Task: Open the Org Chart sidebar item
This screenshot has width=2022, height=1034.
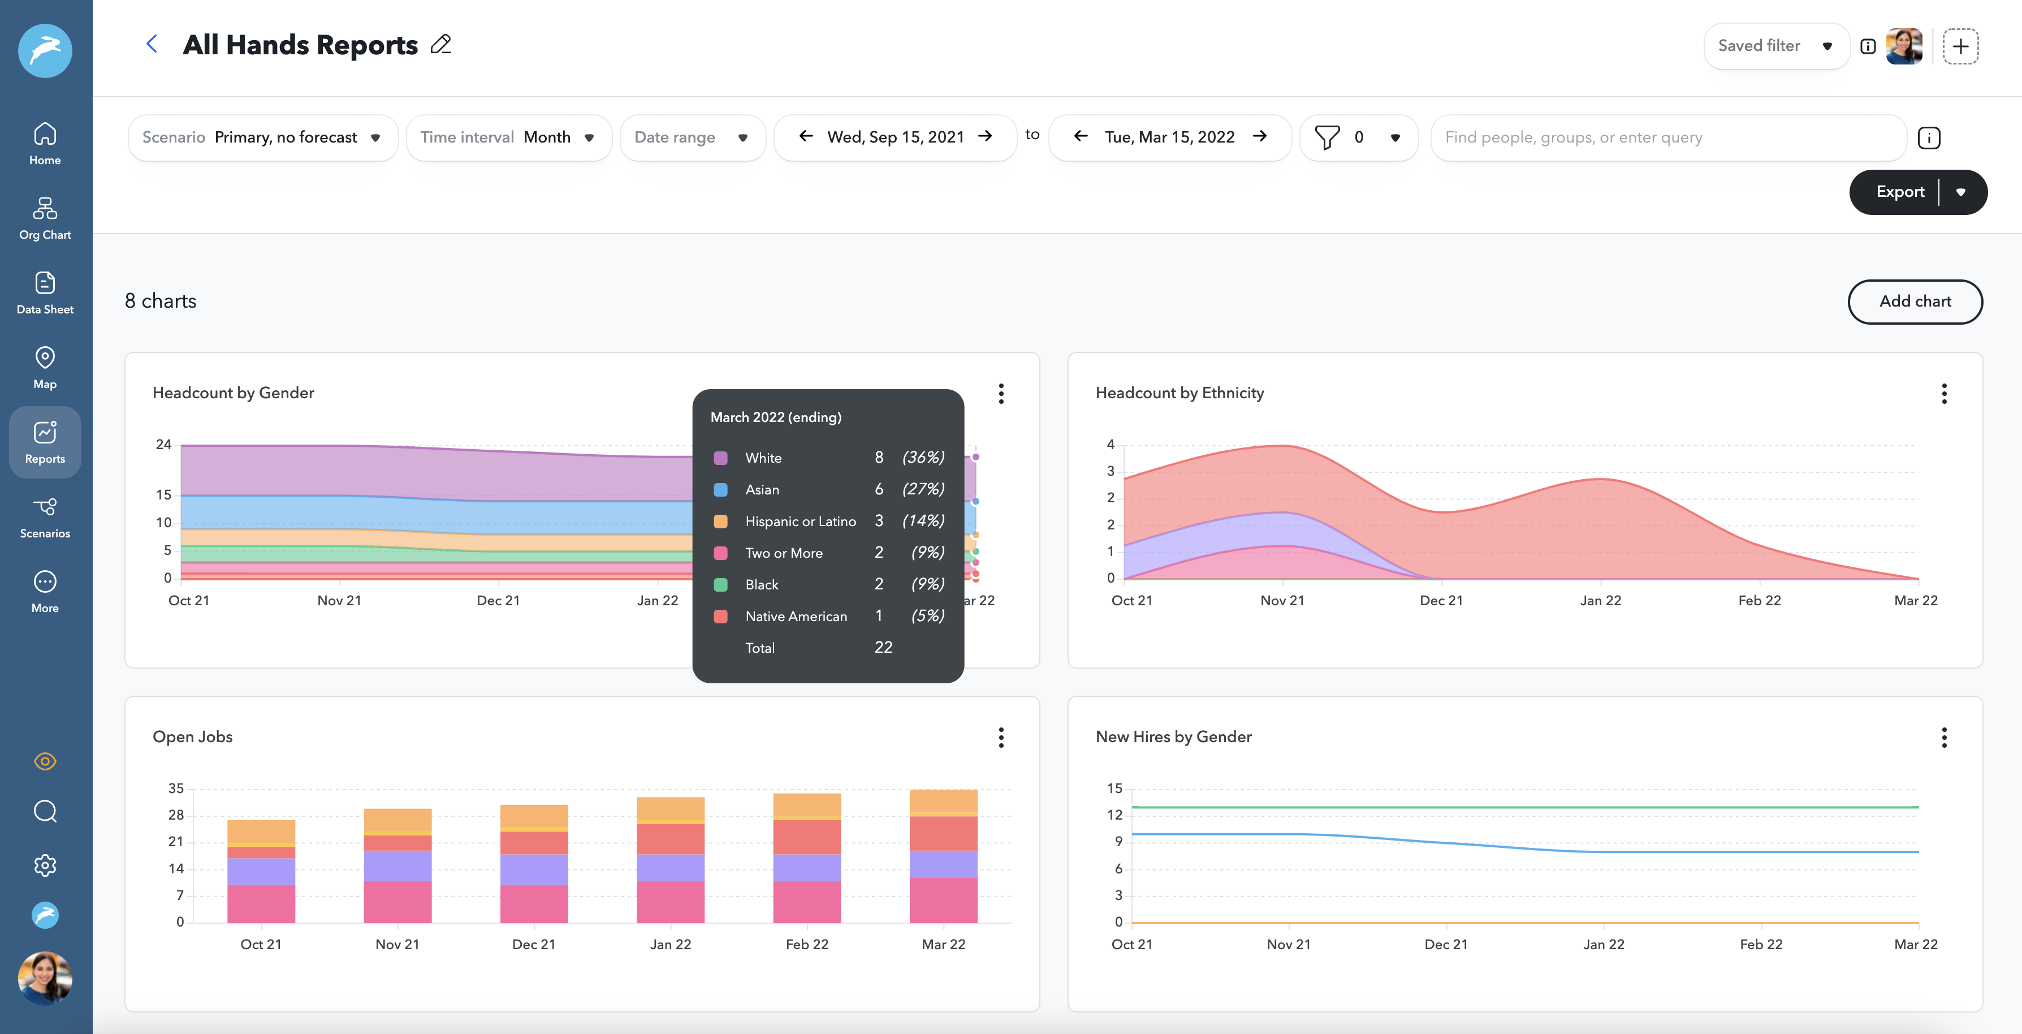Action: click(x=45, y=218)
